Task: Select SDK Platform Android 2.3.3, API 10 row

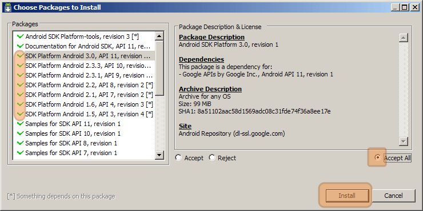Action: point(84,66)
